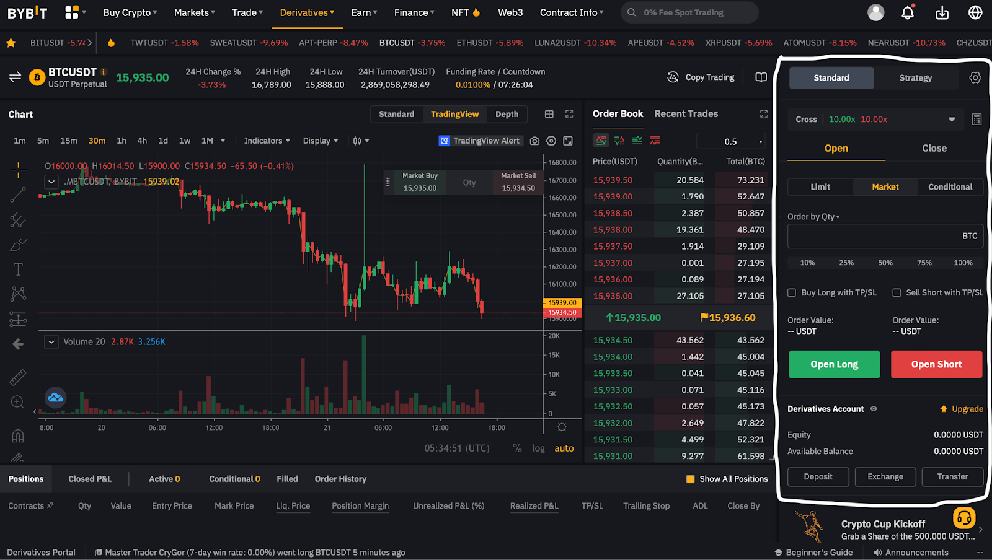Set order quantity to 100%
The width and height of the screenshot is (992, 560).
coord(963,263)
